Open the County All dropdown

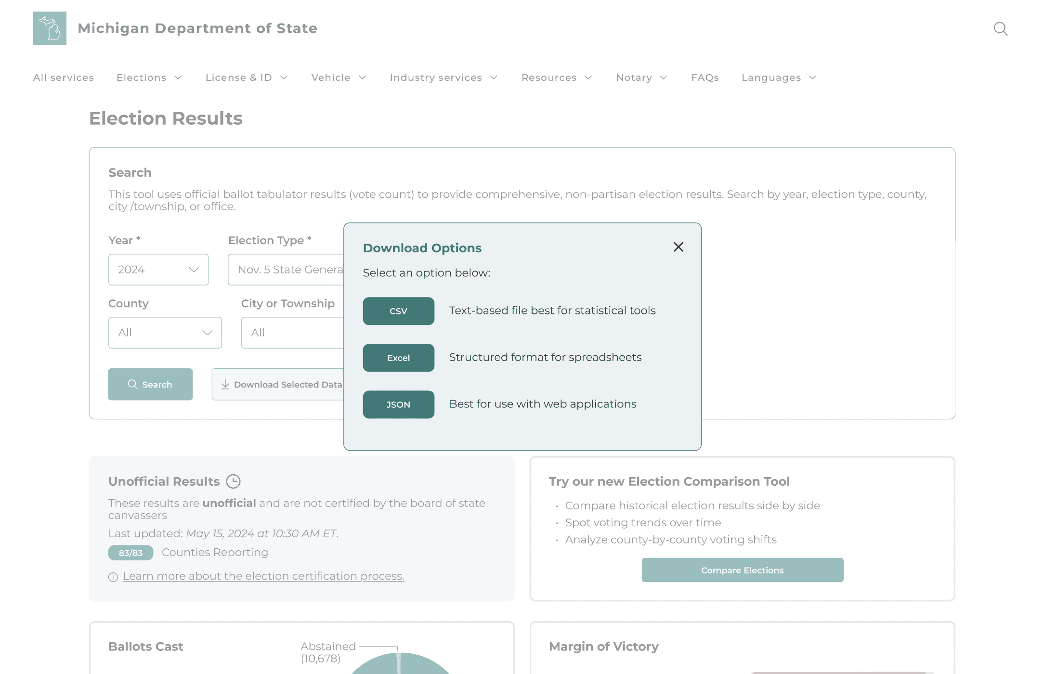(165, 333)
